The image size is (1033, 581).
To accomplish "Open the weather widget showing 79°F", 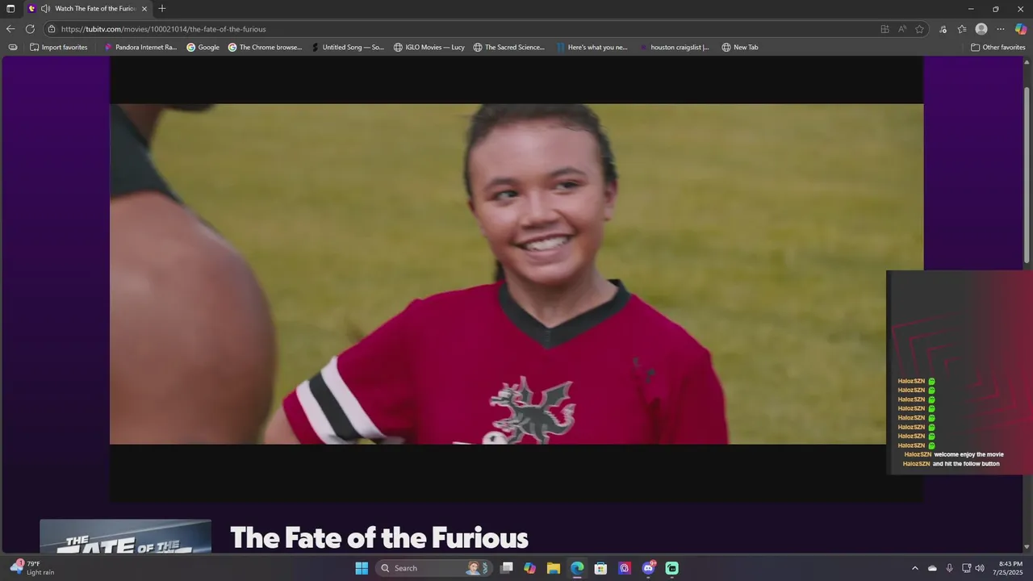I will [32, 568].
